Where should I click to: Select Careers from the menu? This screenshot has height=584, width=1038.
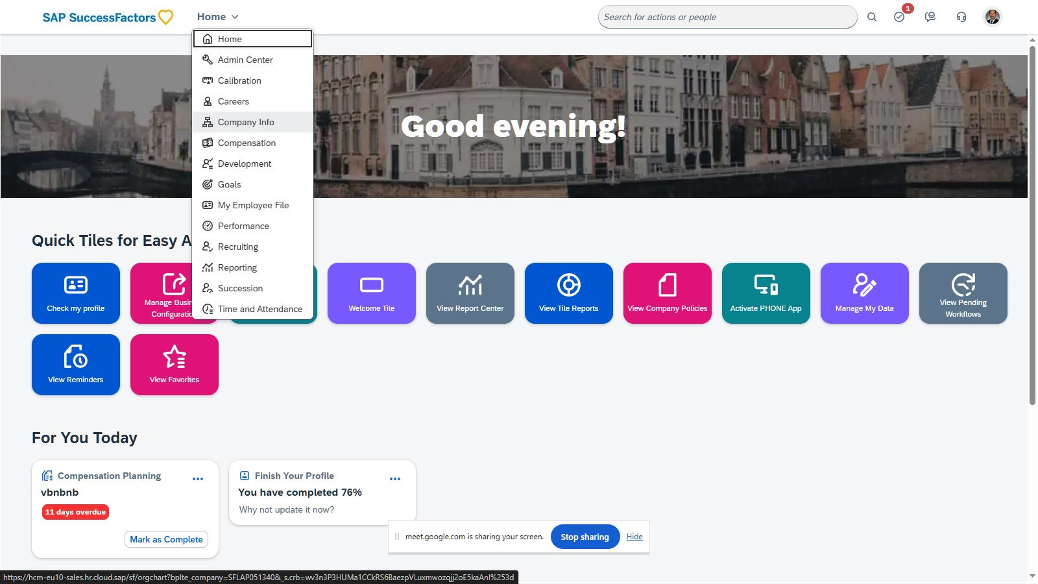pos(253,101)
